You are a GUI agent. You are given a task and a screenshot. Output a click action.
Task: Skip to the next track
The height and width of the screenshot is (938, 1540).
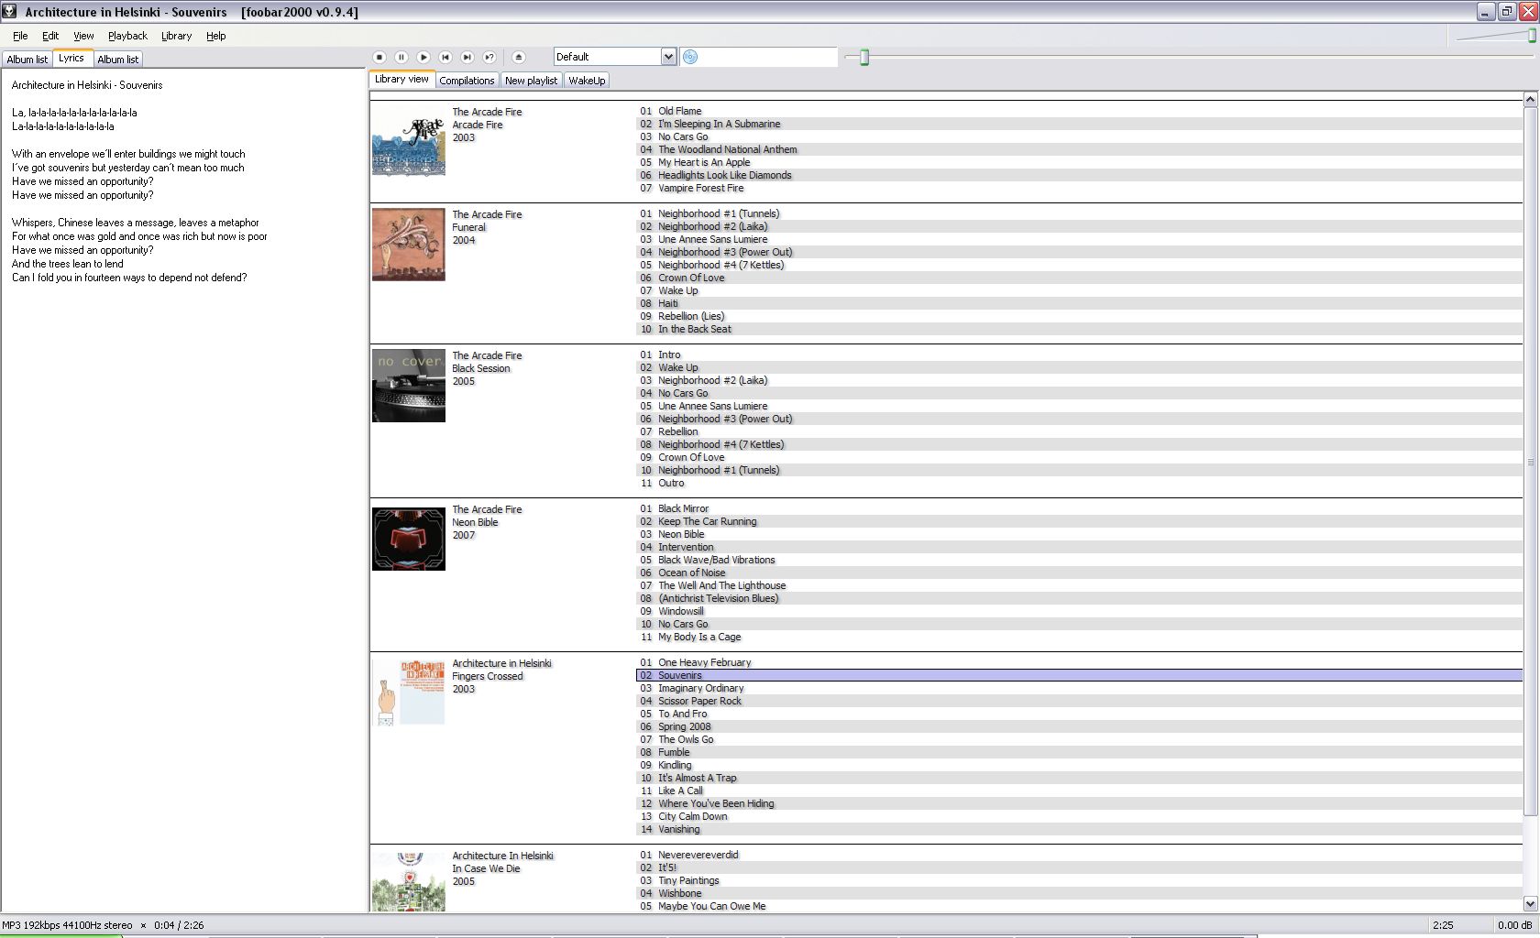(x=467, y=57)
